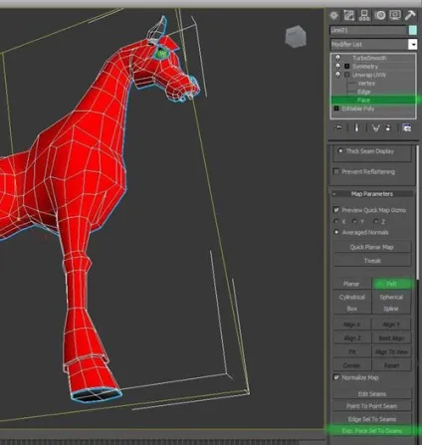
Task: Open the Modify command panel tab
Action: pos(348,16)
